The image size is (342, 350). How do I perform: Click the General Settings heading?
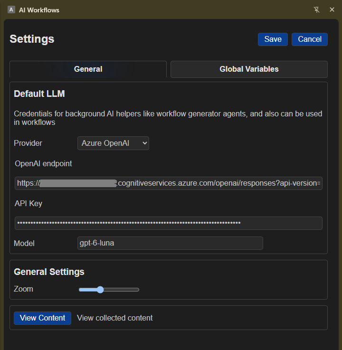click(x=49, y=272)
